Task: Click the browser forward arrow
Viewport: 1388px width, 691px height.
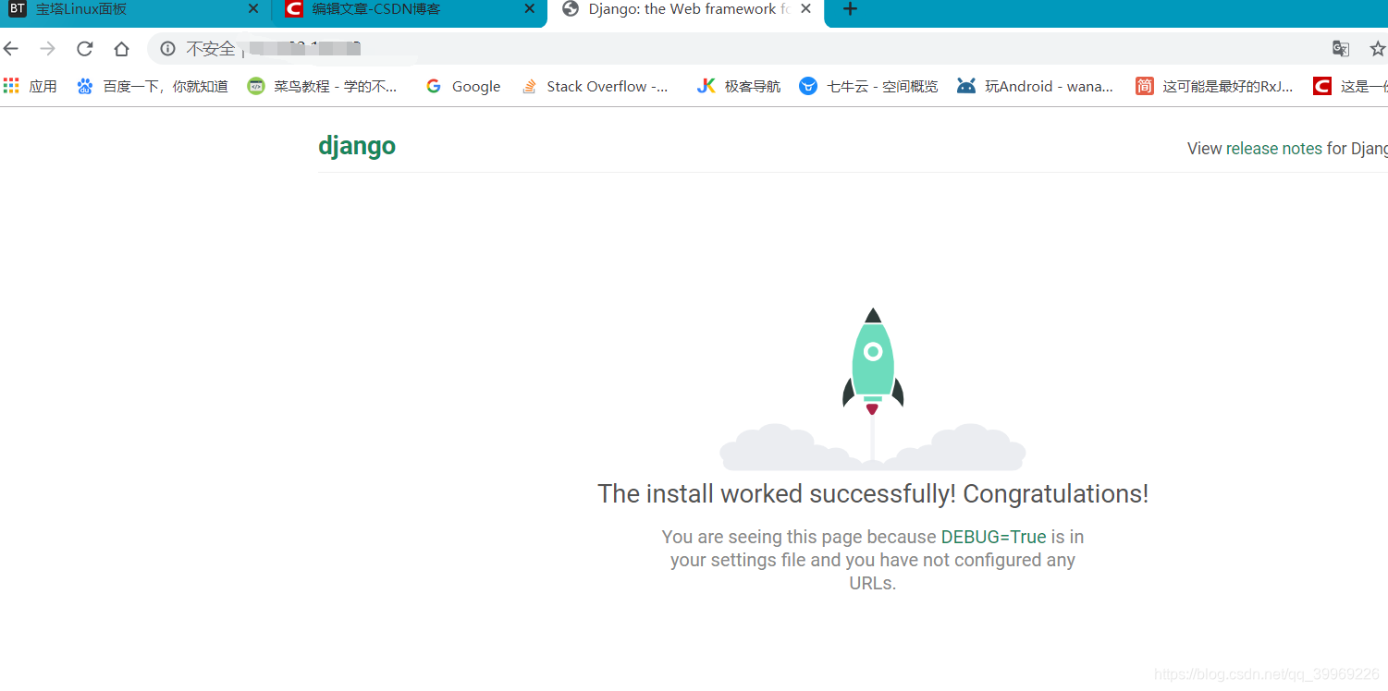Action: point(48,49)
